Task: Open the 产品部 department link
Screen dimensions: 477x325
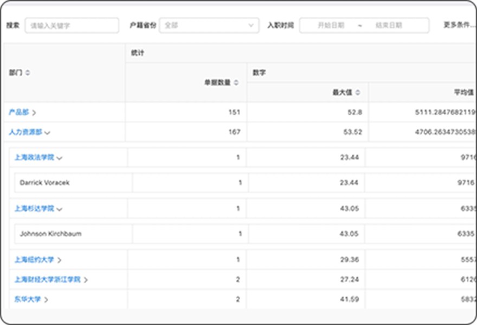Action: (18, 112)
